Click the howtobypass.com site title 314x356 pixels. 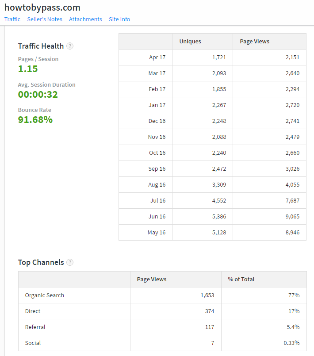(42, 8)
